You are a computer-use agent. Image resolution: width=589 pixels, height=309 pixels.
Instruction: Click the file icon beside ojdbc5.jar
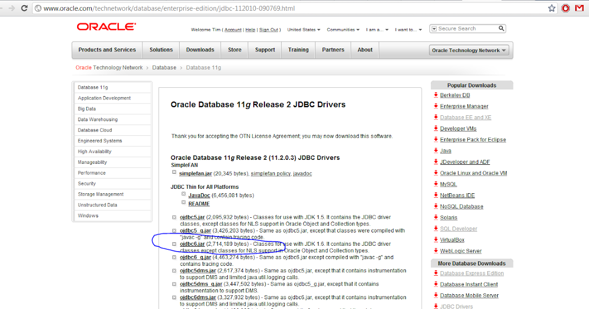(x=174, y=217)
